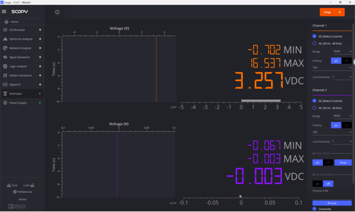
Task: Toggle the Power Supply green run indicator
Action: click(40, 103)
